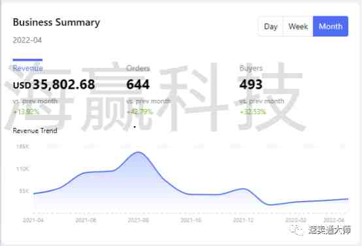
Task: Click the Revenue Trend chart title
Action: pyautogui.click(x=35, y=131)
